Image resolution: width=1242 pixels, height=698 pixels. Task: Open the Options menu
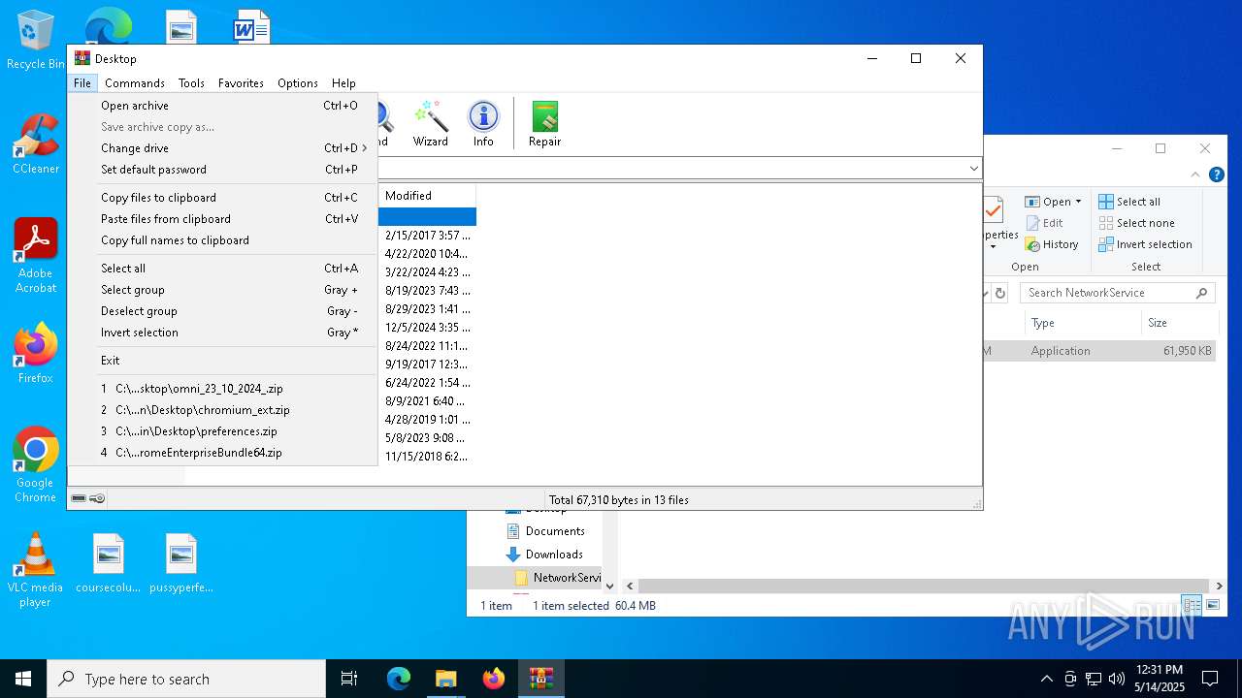pos(298,83)
